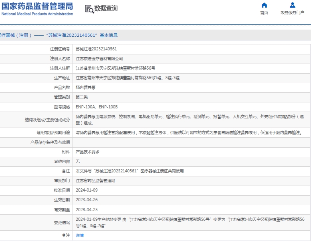The width and height of the screenshot is (311, 242).
Task: Open the 首页 home icon
Action: click(264, 5)
